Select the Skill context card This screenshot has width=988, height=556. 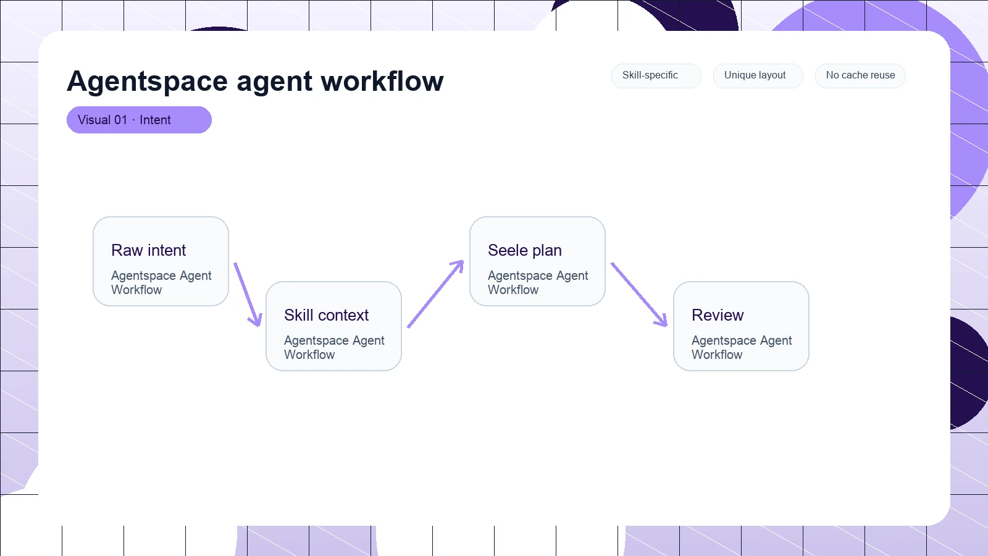coord(333,326)
